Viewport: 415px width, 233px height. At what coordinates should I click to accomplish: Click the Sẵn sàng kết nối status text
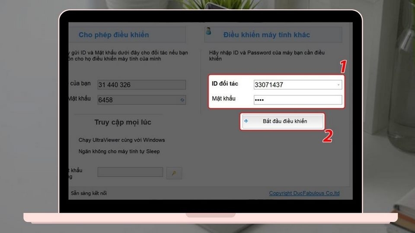tap(89, 193)
